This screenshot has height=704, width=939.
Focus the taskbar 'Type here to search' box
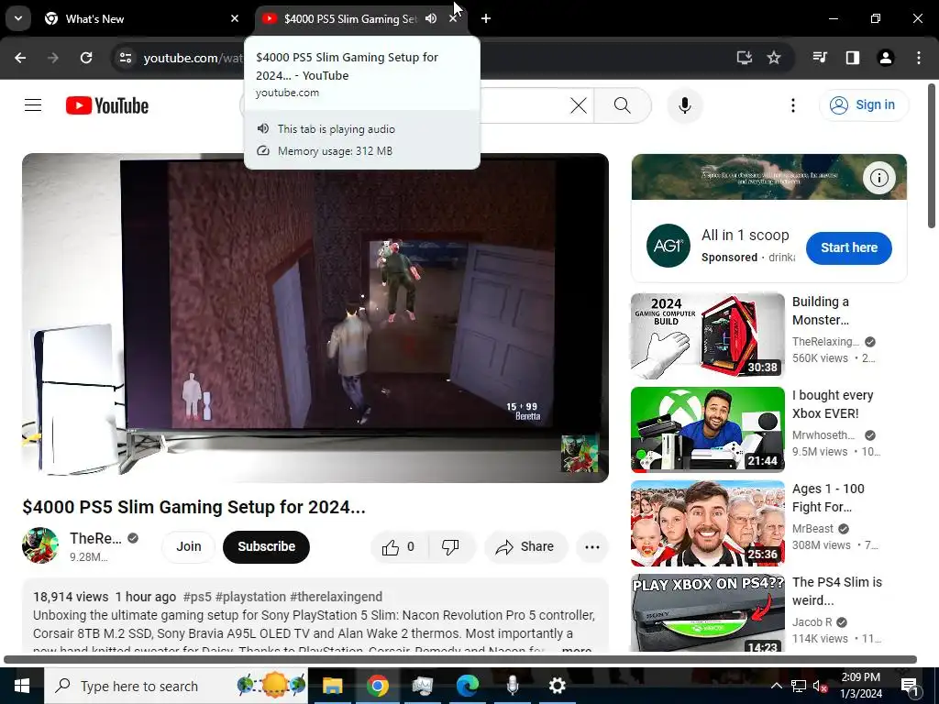click(x=176, y=686)
